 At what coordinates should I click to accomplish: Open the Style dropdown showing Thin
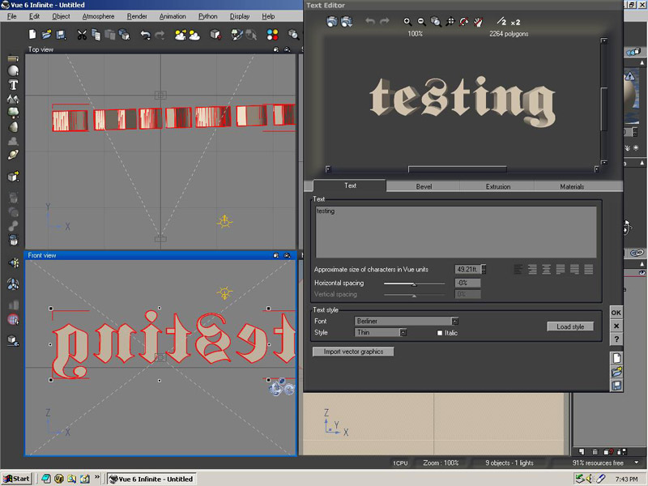(403, 333)
